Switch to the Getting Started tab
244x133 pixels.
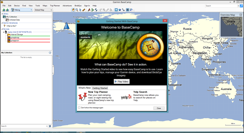click(x=100, y=88)
